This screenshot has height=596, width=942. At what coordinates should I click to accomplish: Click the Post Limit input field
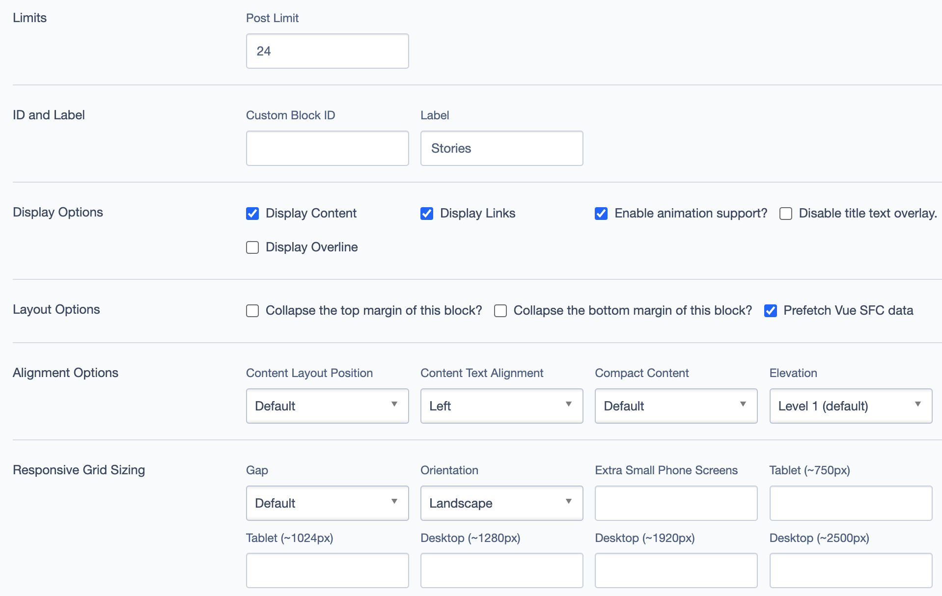327,51
